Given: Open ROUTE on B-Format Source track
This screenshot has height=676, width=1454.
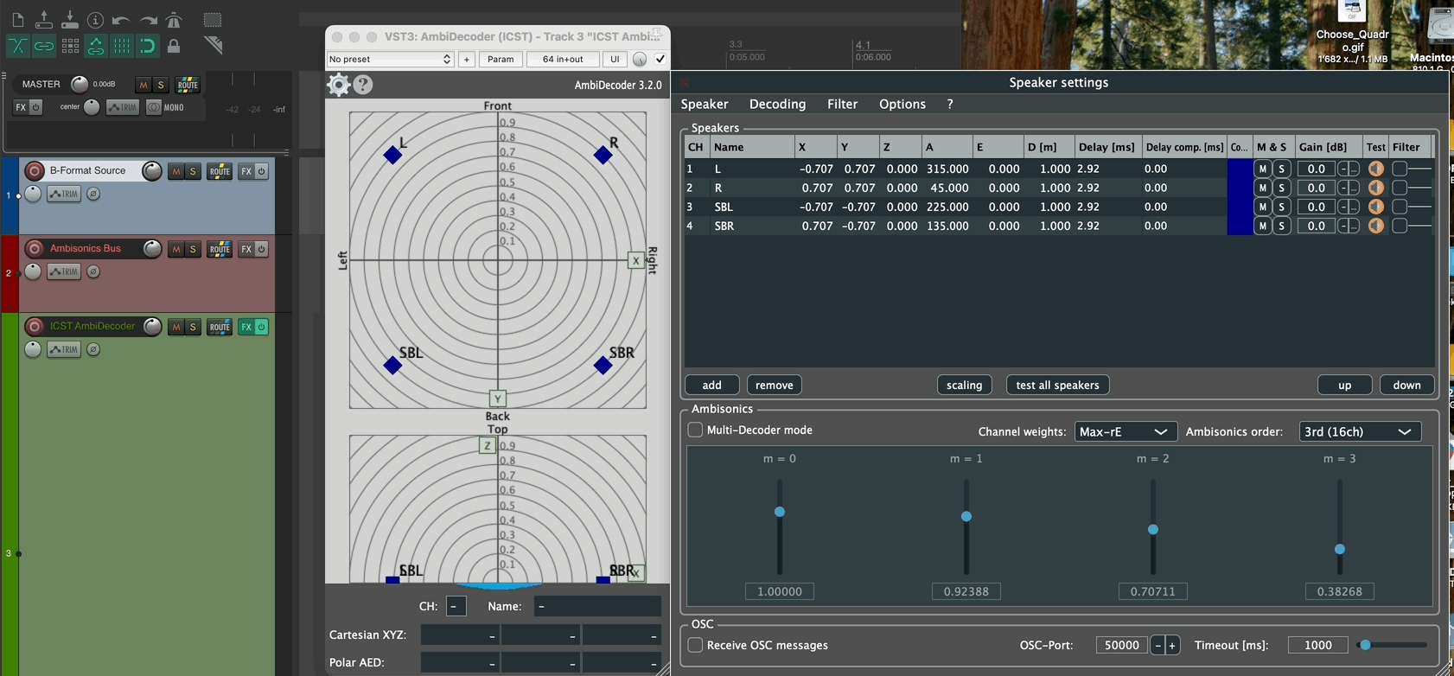Looking at the screenshot, I should [220, 171].
